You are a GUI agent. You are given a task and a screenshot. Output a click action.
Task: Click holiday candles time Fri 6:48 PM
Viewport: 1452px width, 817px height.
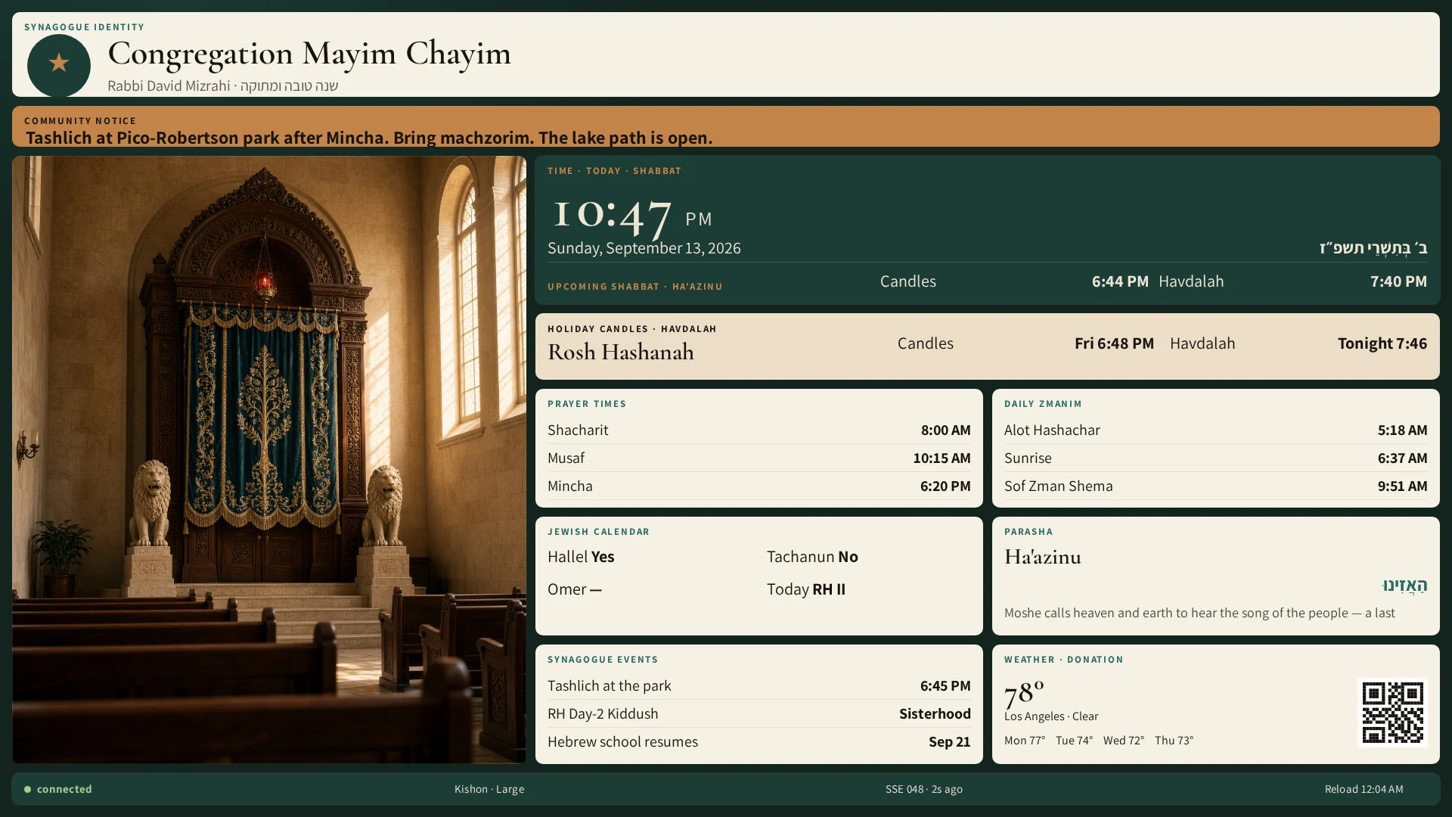[1114, 343]
